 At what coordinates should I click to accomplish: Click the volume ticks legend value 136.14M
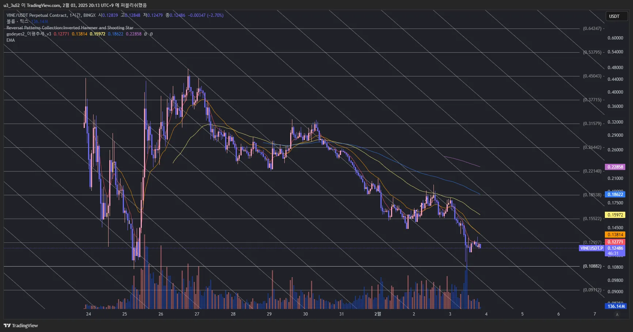tap(39, 22)
